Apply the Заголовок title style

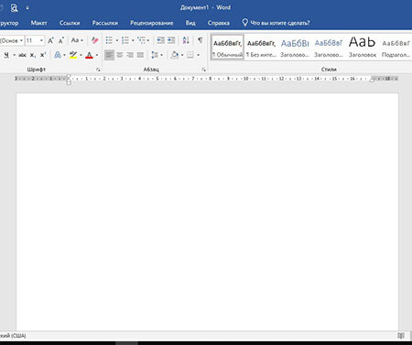tap(363, 48)
